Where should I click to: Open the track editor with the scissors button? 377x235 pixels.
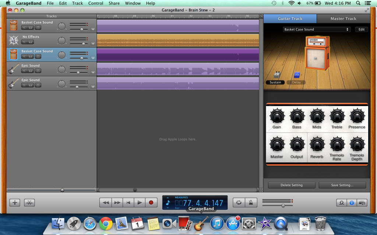tap(29, 203)
